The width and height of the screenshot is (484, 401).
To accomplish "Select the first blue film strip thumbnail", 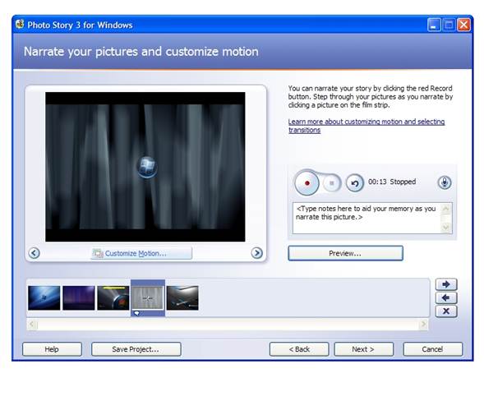I will point(44,298).
